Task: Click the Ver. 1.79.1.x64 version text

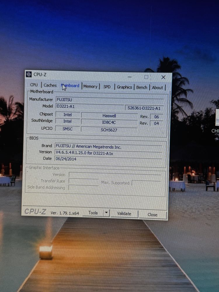Action: 65,213
